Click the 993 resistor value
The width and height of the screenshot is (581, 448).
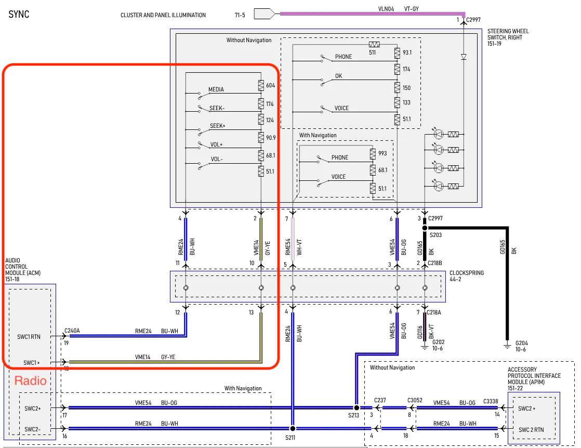tap(382, 153)
